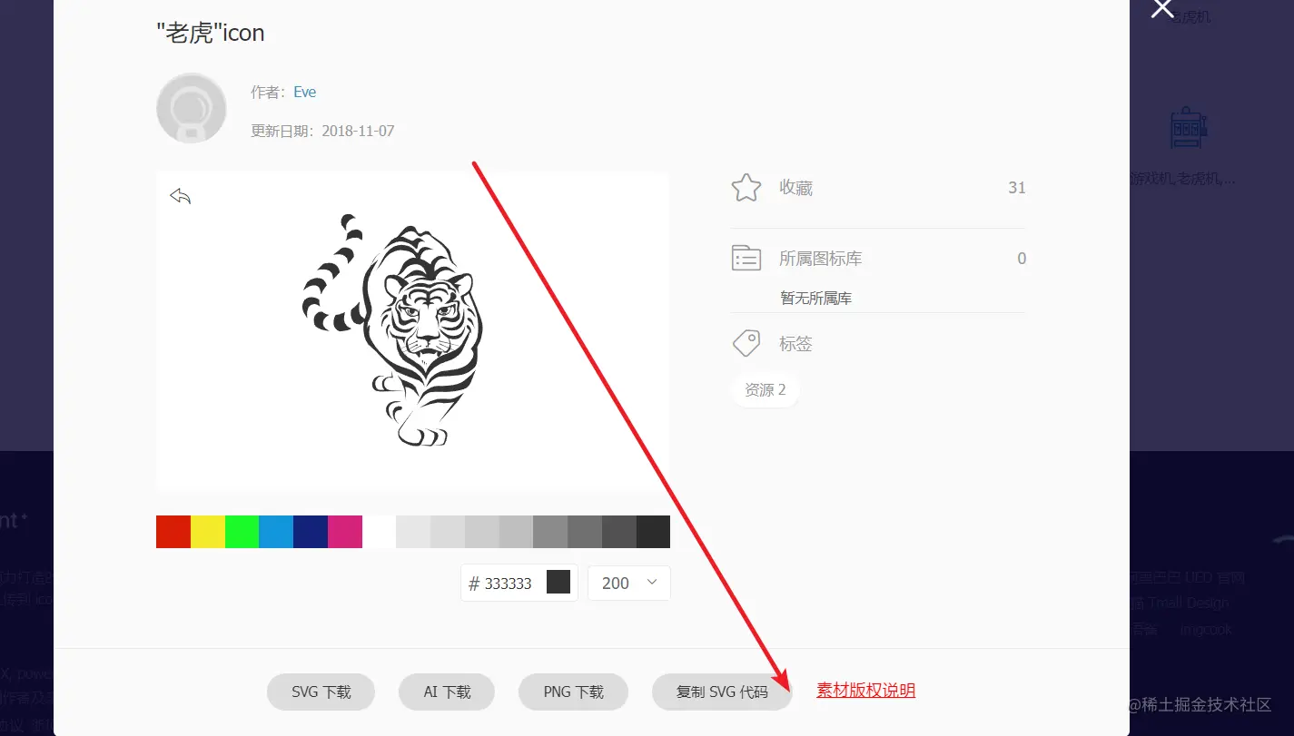This screenshot has height=736, width=1294.
Task: Select the red color swatch
Action: (x=173, y=532)
